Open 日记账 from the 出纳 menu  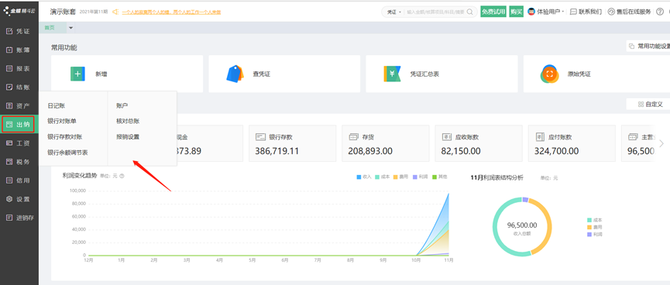(x=57, y=105)
